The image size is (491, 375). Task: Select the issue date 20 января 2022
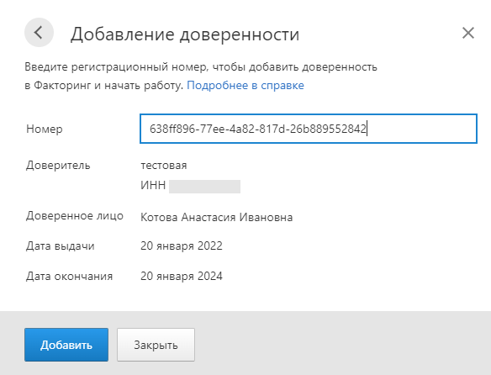tap(182, 246)
